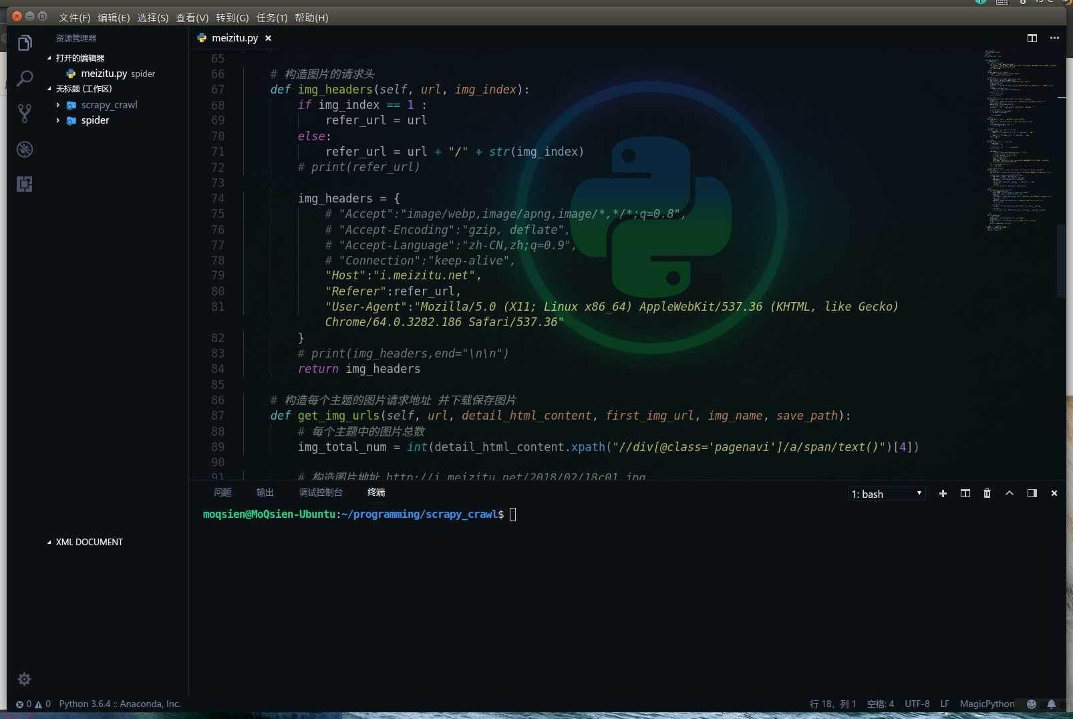Click line number 89 in gutter
Viewport: 1073px width, 719px height.
pyautogui.click(x=218, y=447)
